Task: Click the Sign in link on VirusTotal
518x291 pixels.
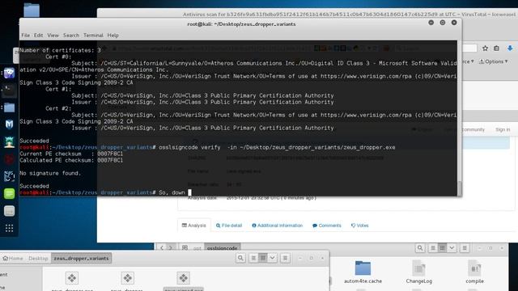Action: (x=503, y=129)
